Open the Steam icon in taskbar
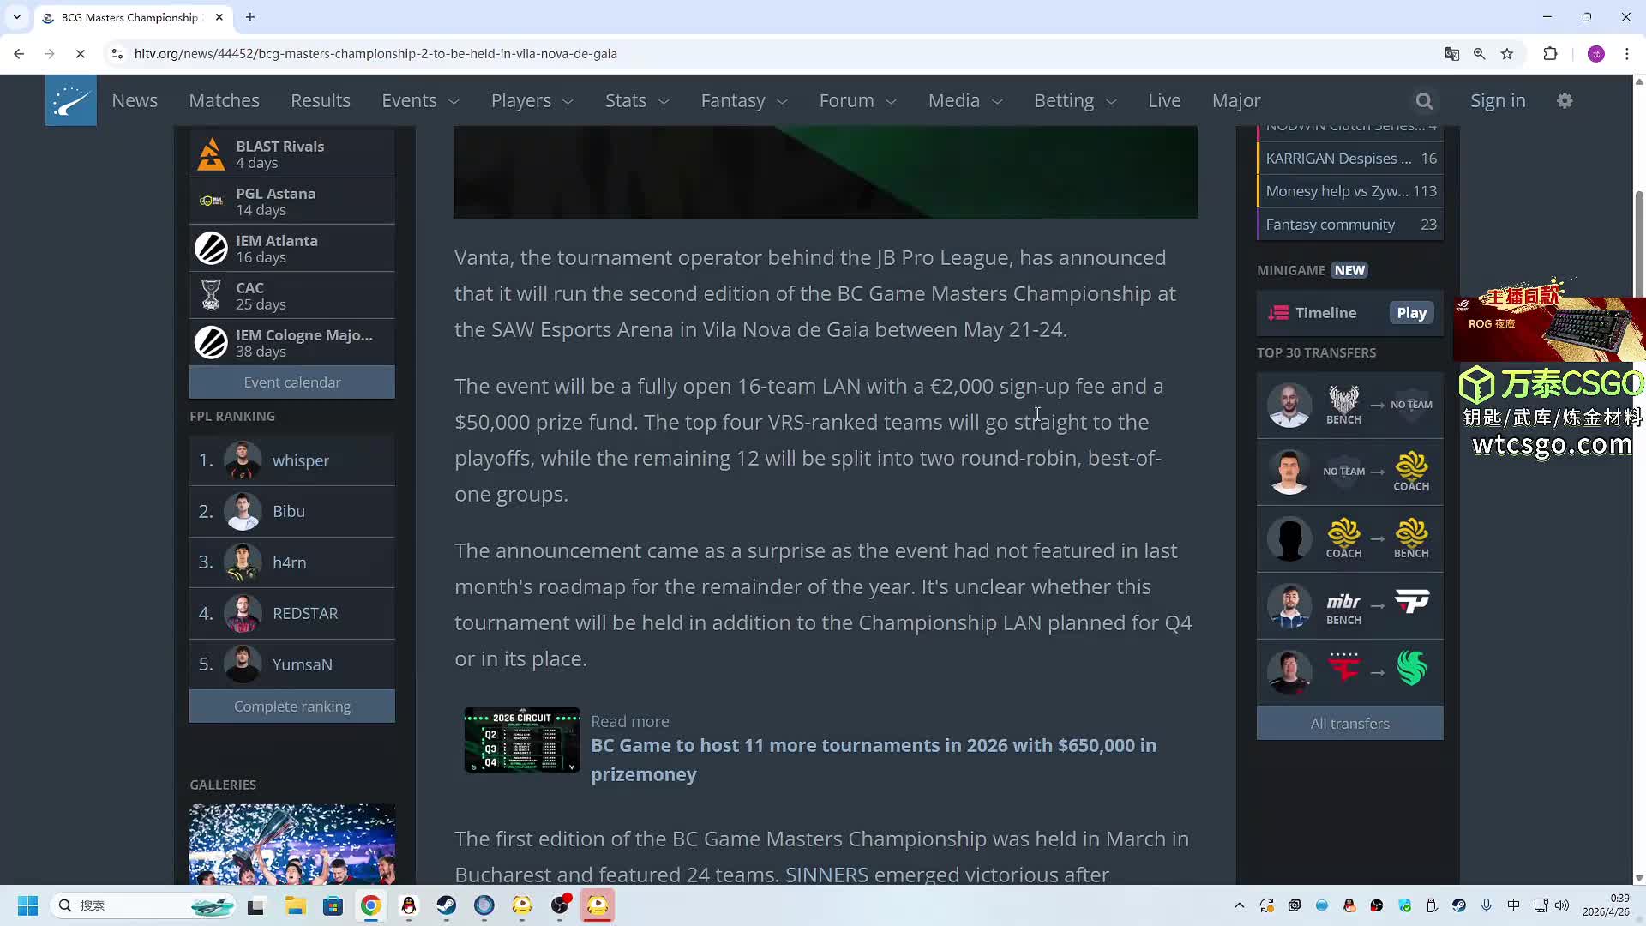 [447, 905]
